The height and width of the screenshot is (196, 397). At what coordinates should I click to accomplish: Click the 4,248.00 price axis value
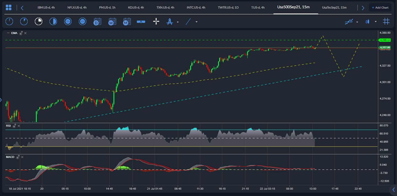click(385, 115)
